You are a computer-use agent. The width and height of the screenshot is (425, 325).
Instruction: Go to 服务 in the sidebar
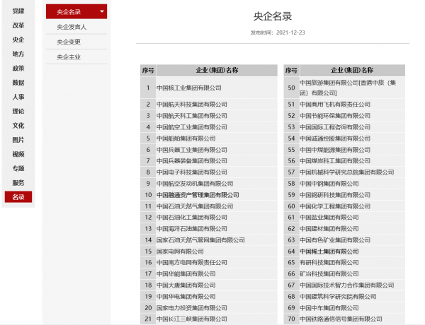[18, 183]
